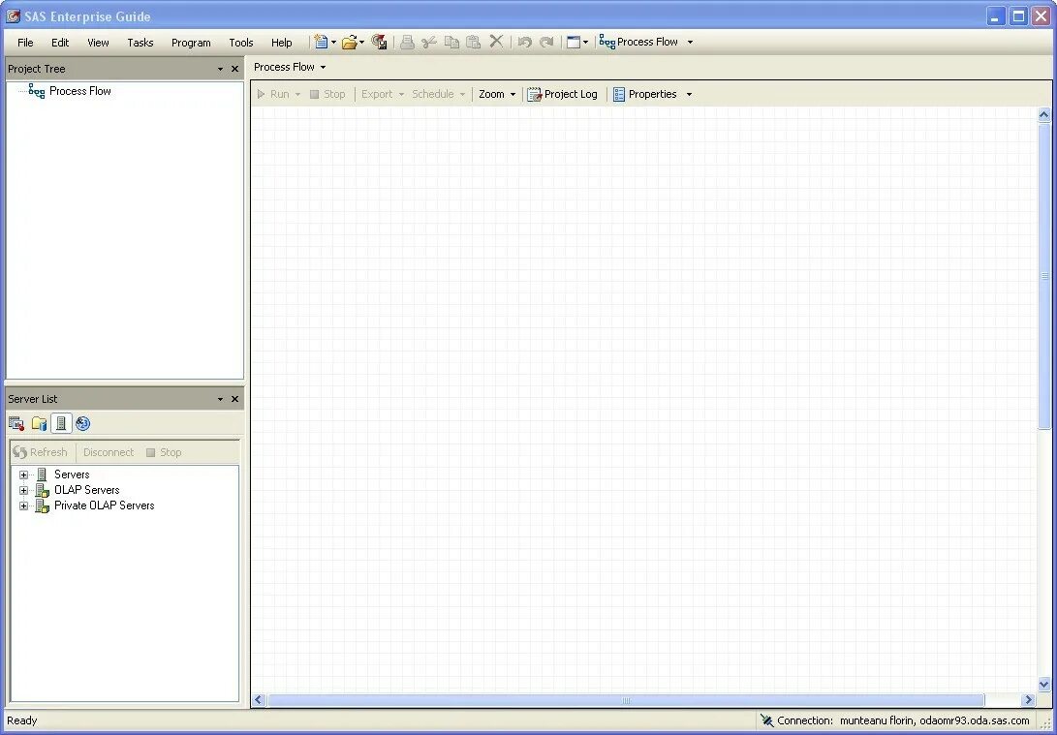Open the Project Tree panel options arrow
This screenshot has height=735, width=1057.
220,69
